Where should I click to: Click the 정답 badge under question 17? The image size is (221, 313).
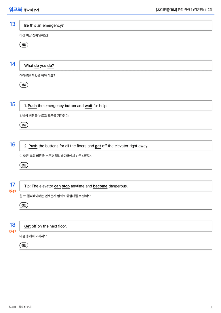[24, 205]
